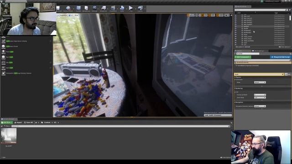This screenshot has width=292, height=164.
Task: Click the Details view options eye icon
Action: [289, 74]
